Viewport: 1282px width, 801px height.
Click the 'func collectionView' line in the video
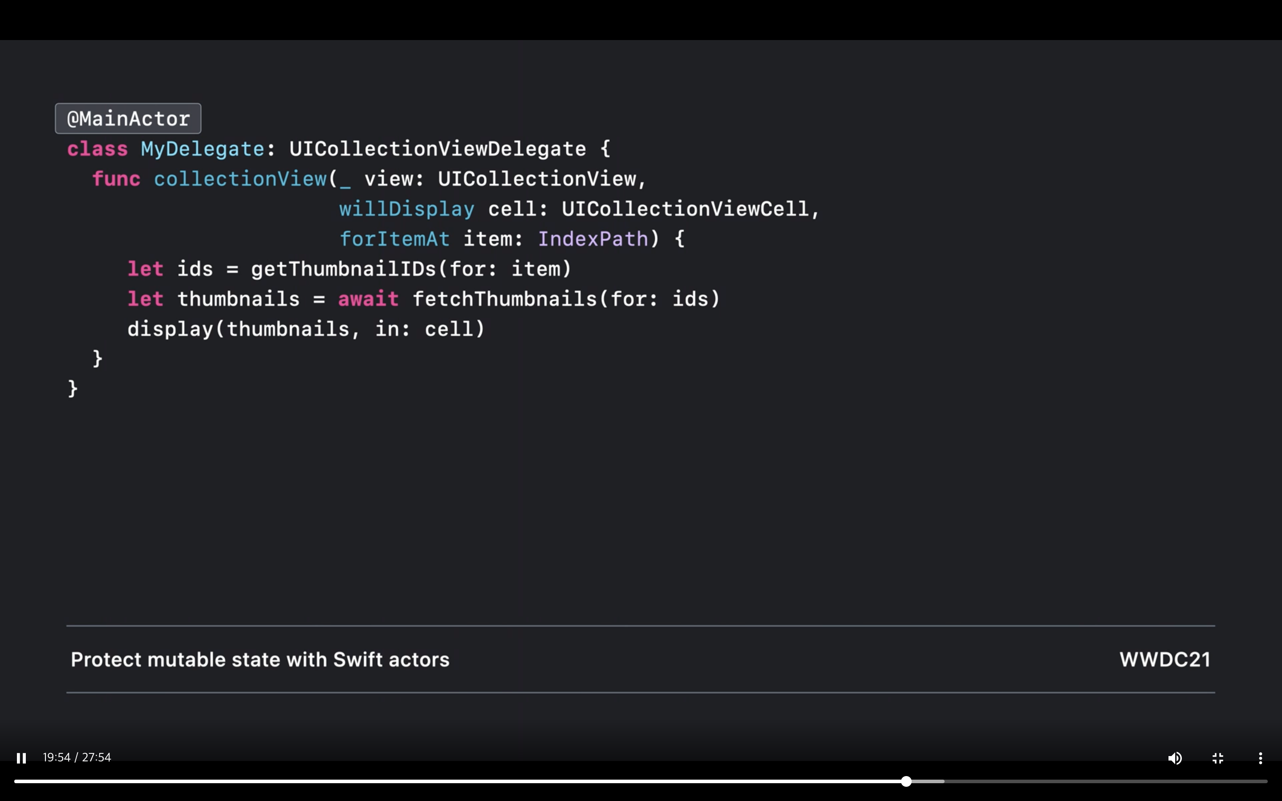[369, 179]
